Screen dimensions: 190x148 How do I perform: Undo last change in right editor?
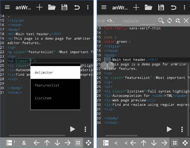click(174, 7)
